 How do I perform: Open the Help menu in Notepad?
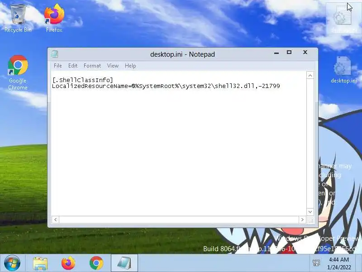point(130,66)
